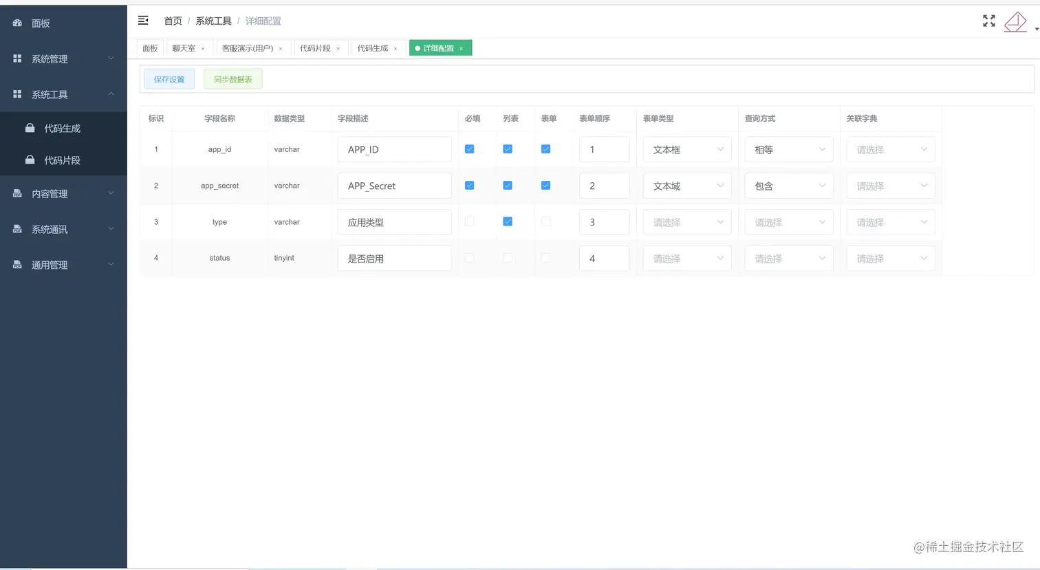
Task: Click the lock icon beside 代码生成
Action: [x=30, y=128]
